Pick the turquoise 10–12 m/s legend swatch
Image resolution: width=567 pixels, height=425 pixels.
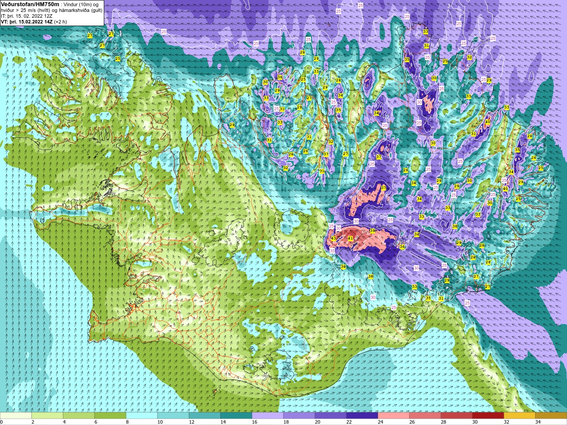click(x=173, y=416)
